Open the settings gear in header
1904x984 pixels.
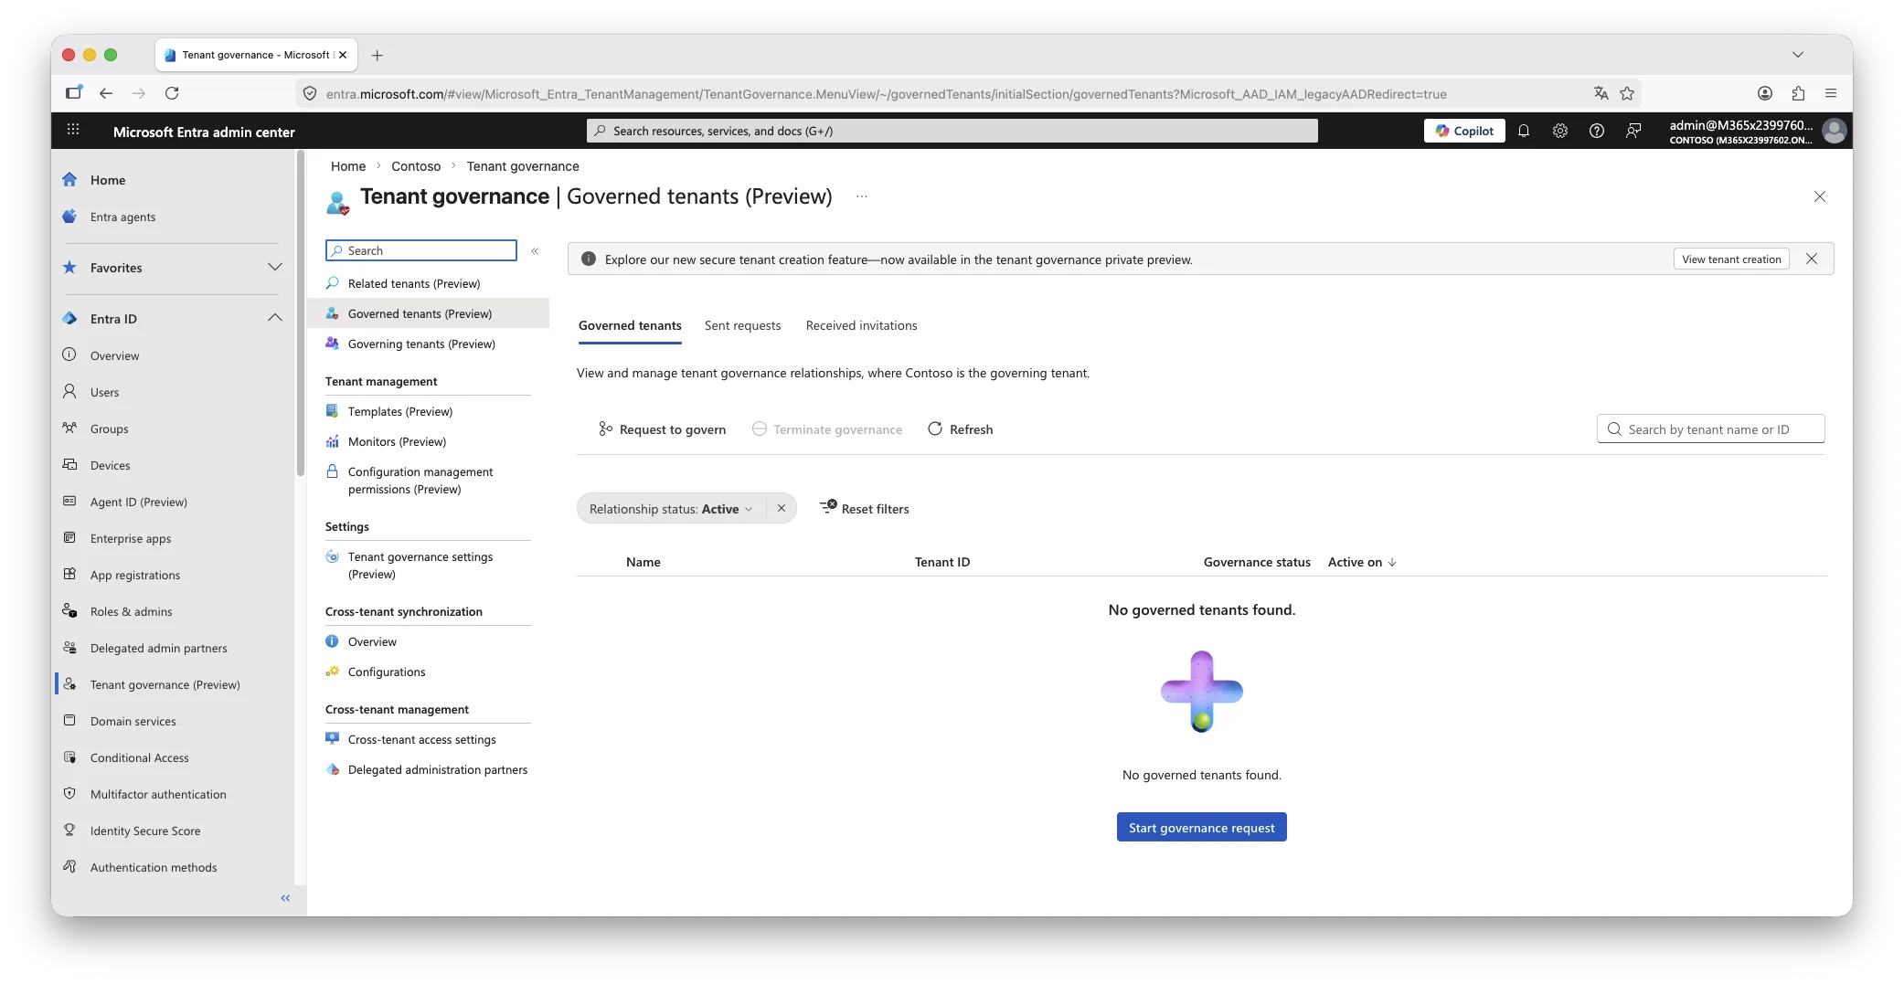click(x=1560, y=131)
